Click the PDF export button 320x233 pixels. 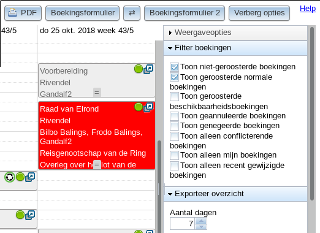[23, 13]
